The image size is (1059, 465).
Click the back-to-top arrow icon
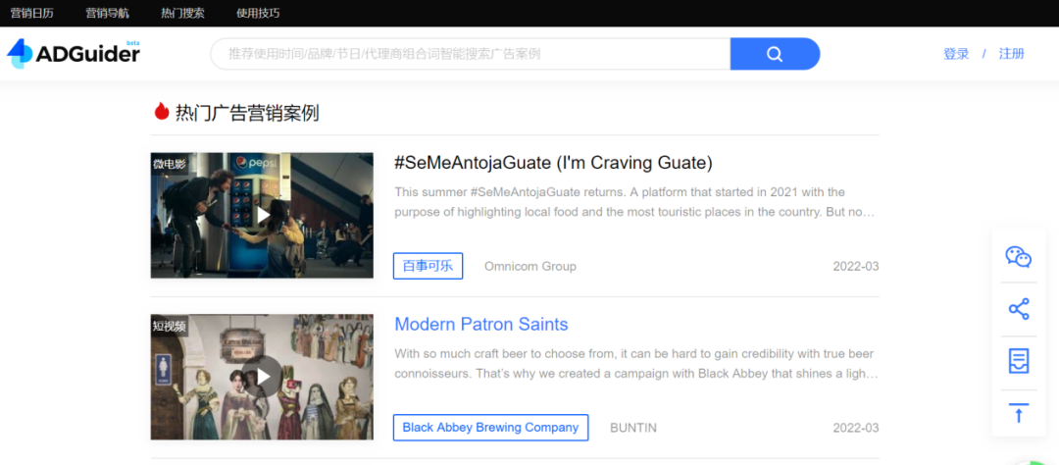pyautogui.click(x=1019, y=413)
